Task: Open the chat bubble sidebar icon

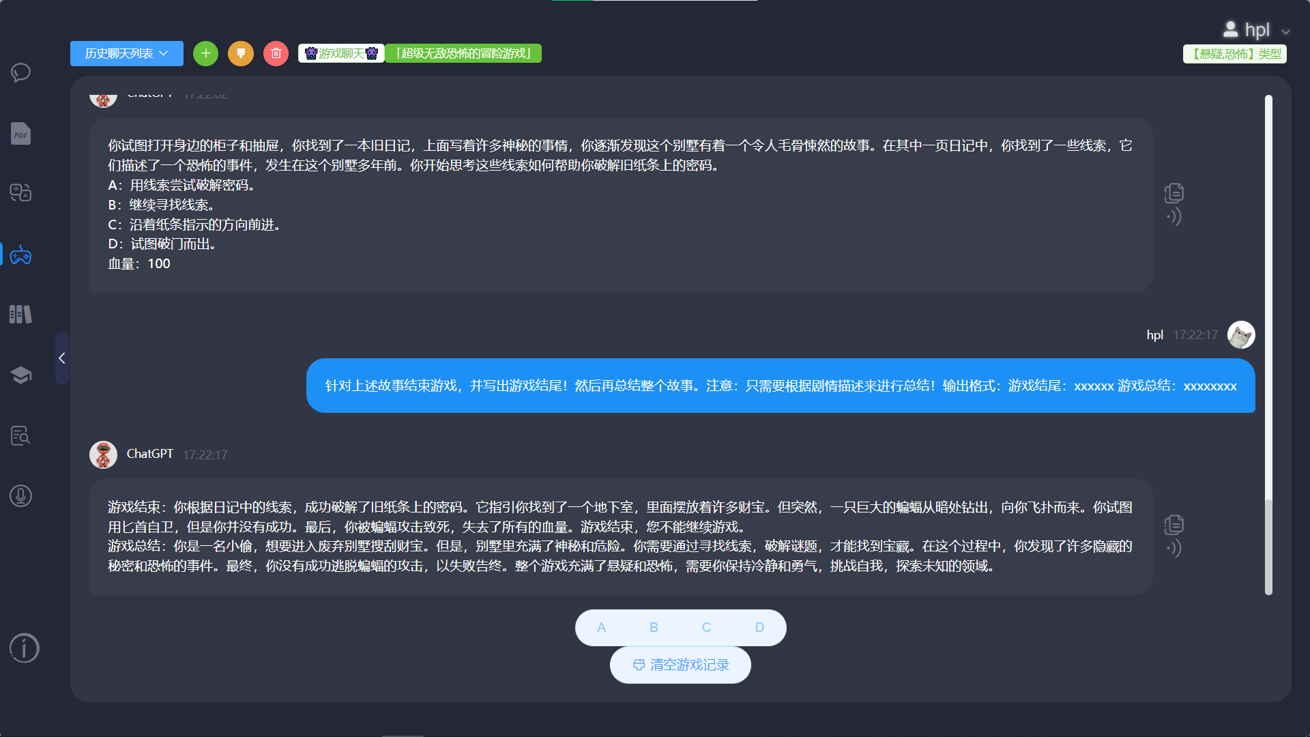Action: click(x=20, y=72)
